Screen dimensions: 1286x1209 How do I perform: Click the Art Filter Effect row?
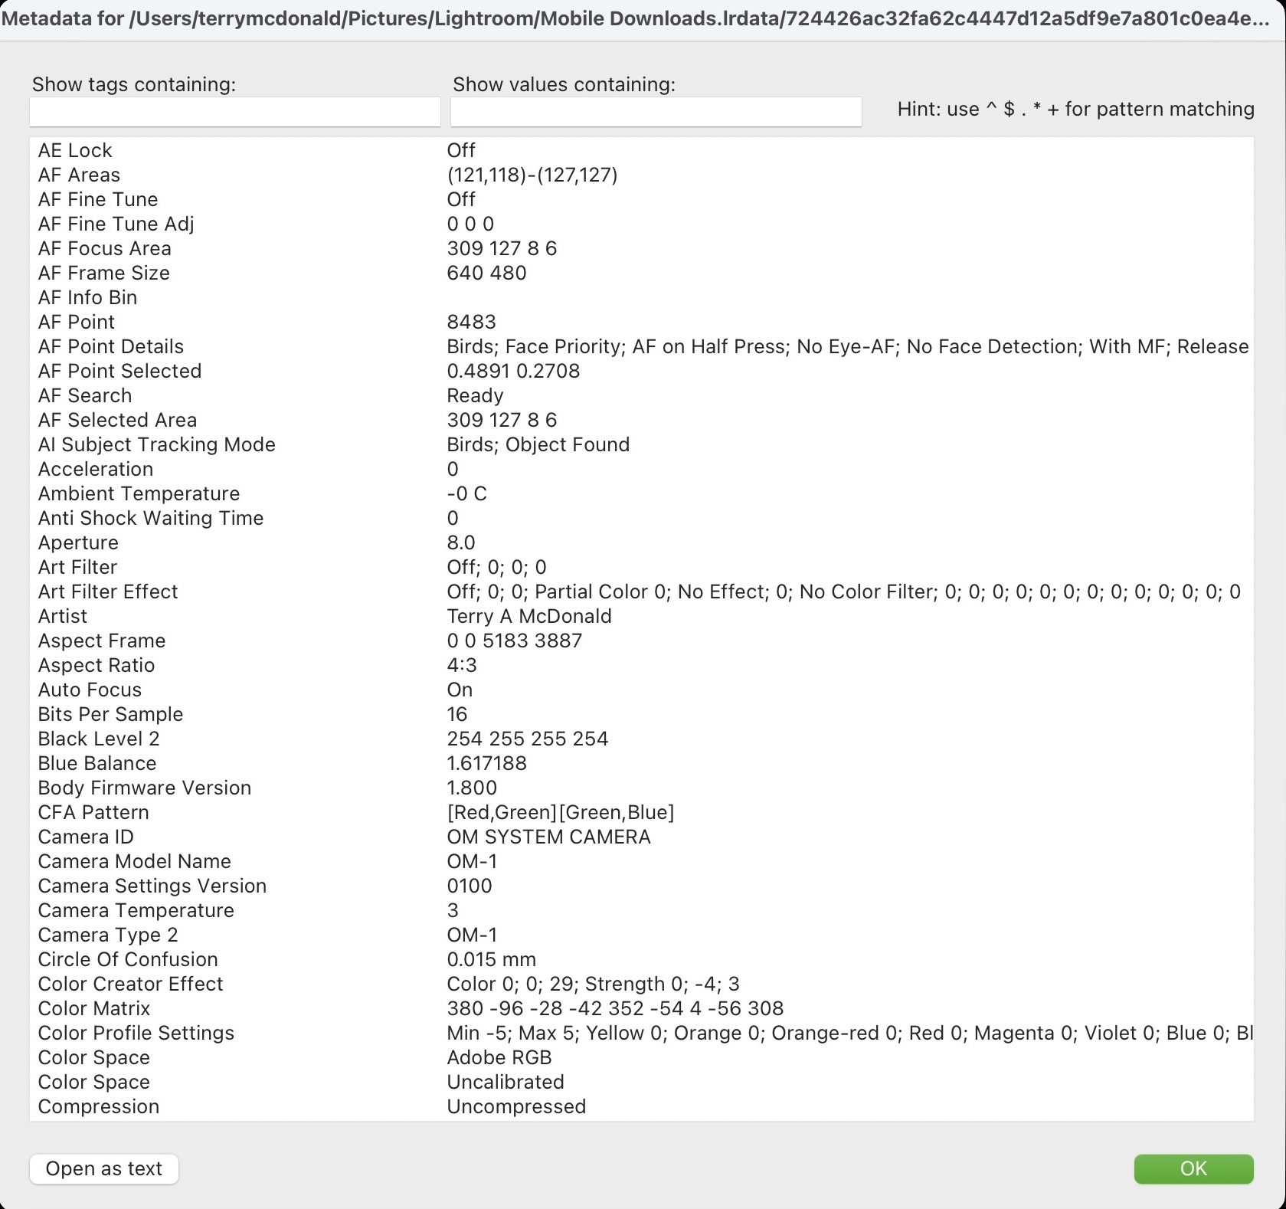[108, 591]
